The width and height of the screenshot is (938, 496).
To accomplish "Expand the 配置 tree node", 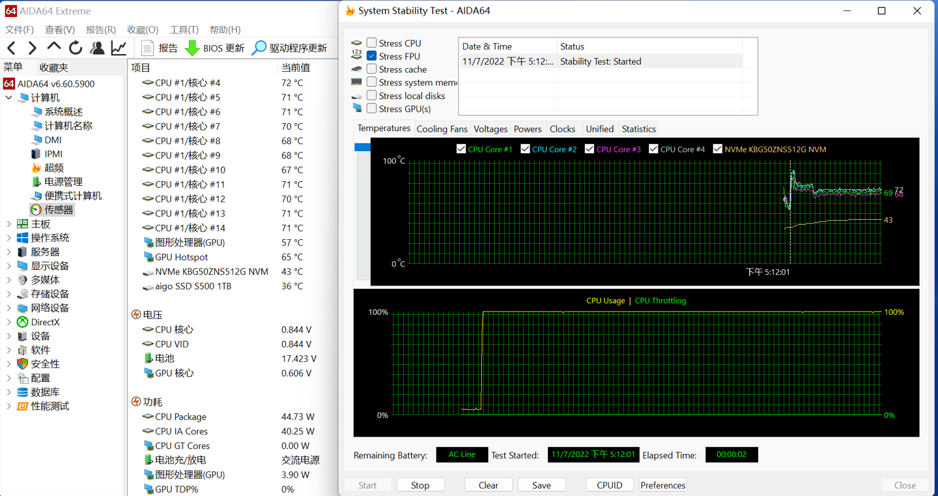I will 9,378.
